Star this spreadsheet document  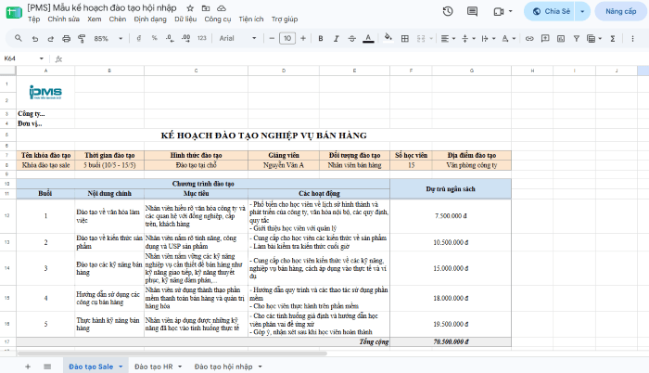coord(190,8)
